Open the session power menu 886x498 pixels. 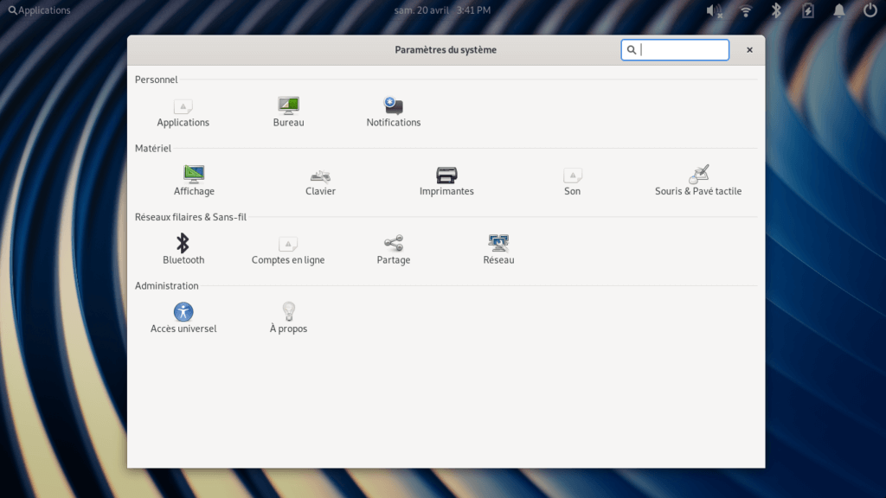pos(870,10)
